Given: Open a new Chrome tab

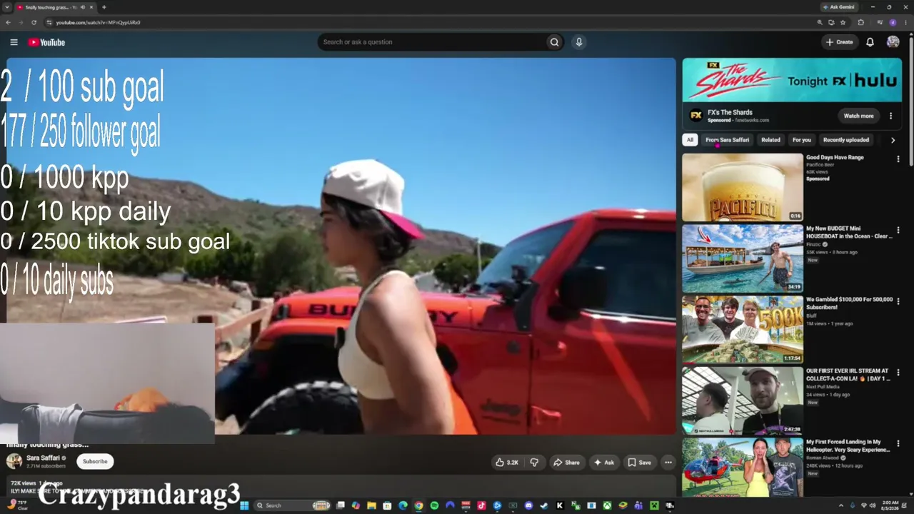Looking at the screenshot, I should click(x=104, y=7).
